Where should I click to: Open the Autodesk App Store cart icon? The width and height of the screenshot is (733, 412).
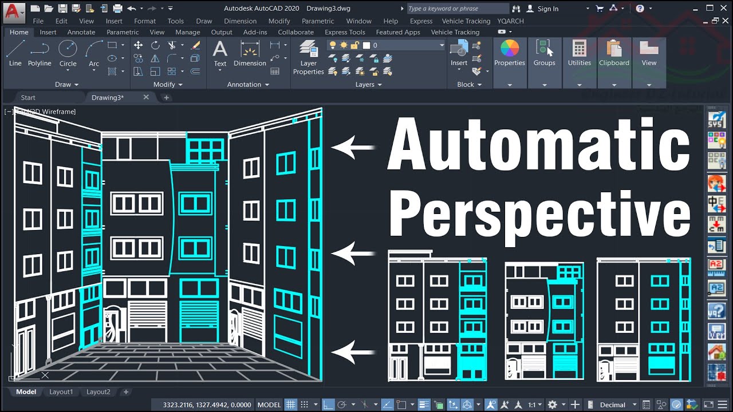600,9
